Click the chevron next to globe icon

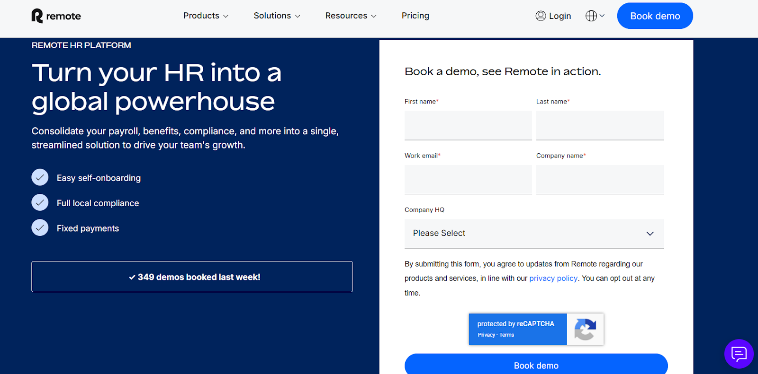pyautogui.click(x=602, y=16)
